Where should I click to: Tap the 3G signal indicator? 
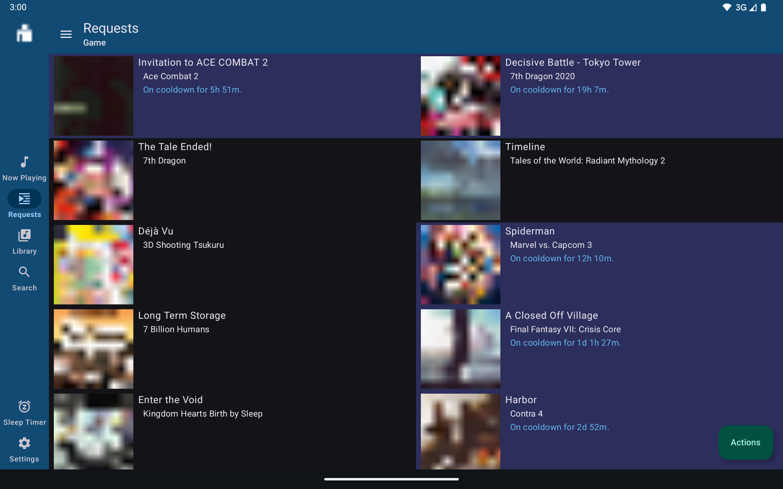(745, 7)
